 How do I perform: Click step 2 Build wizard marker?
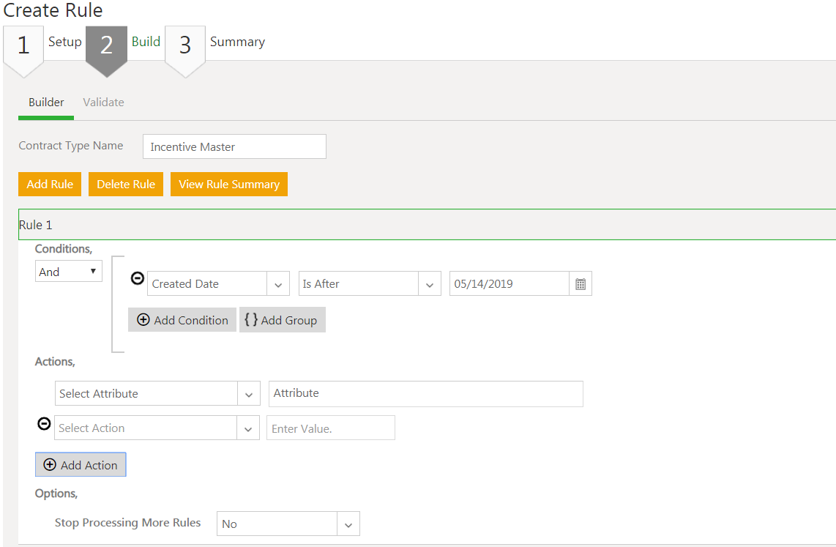[x=107, y=47]
